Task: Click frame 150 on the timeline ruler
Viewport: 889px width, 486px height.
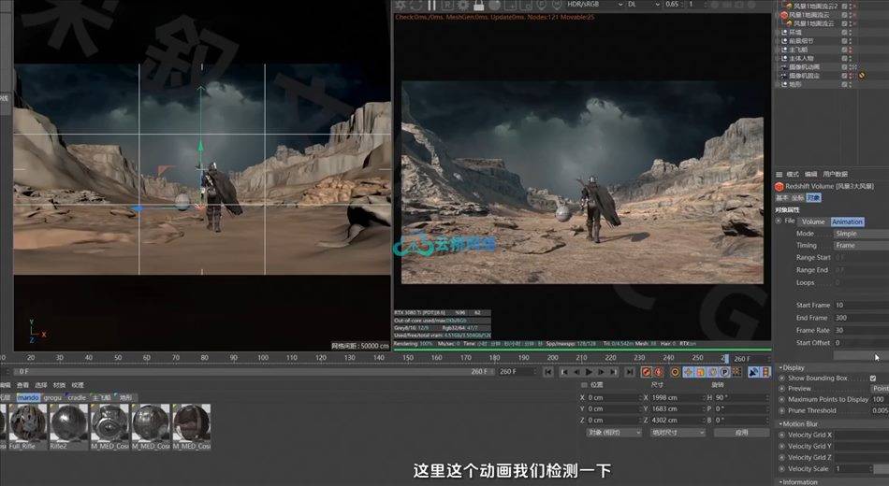Action: (408, 358)
